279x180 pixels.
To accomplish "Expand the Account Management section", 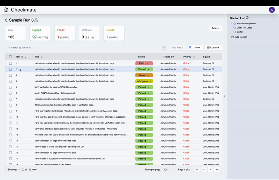I will coord(231,24).
